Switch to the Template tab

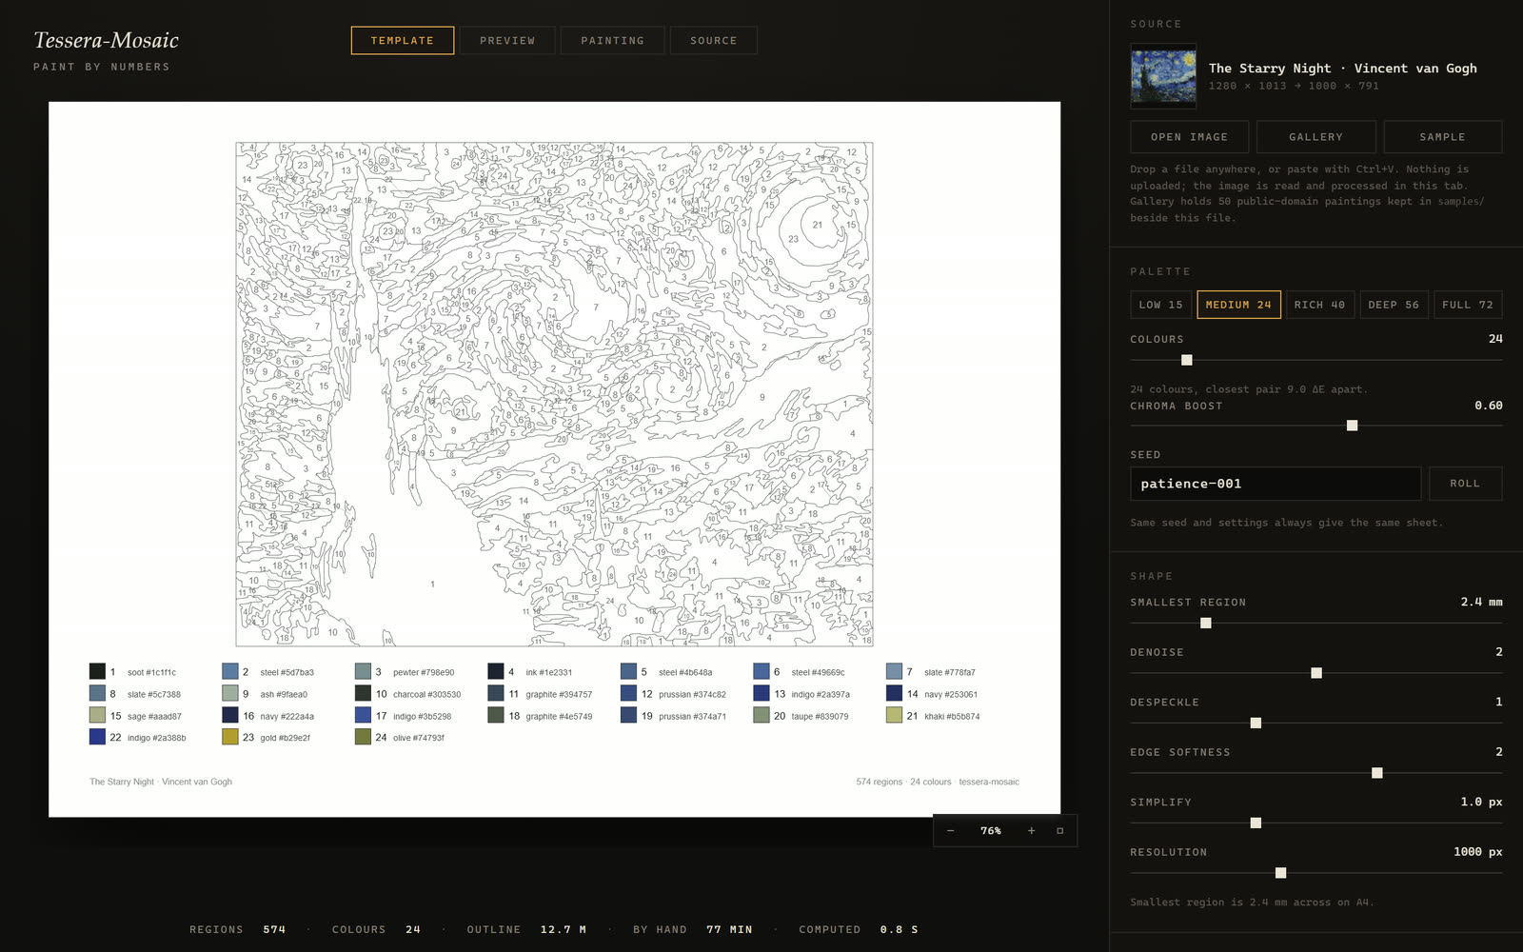pos(403,40)
